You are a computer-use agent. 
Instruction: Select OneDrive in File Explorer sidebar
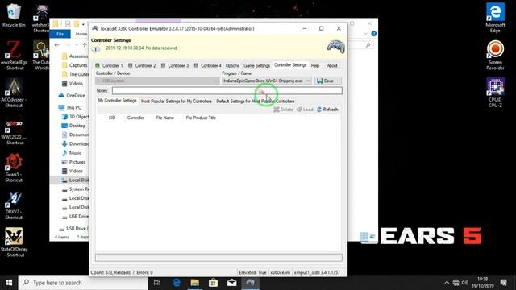coord(72,95)
